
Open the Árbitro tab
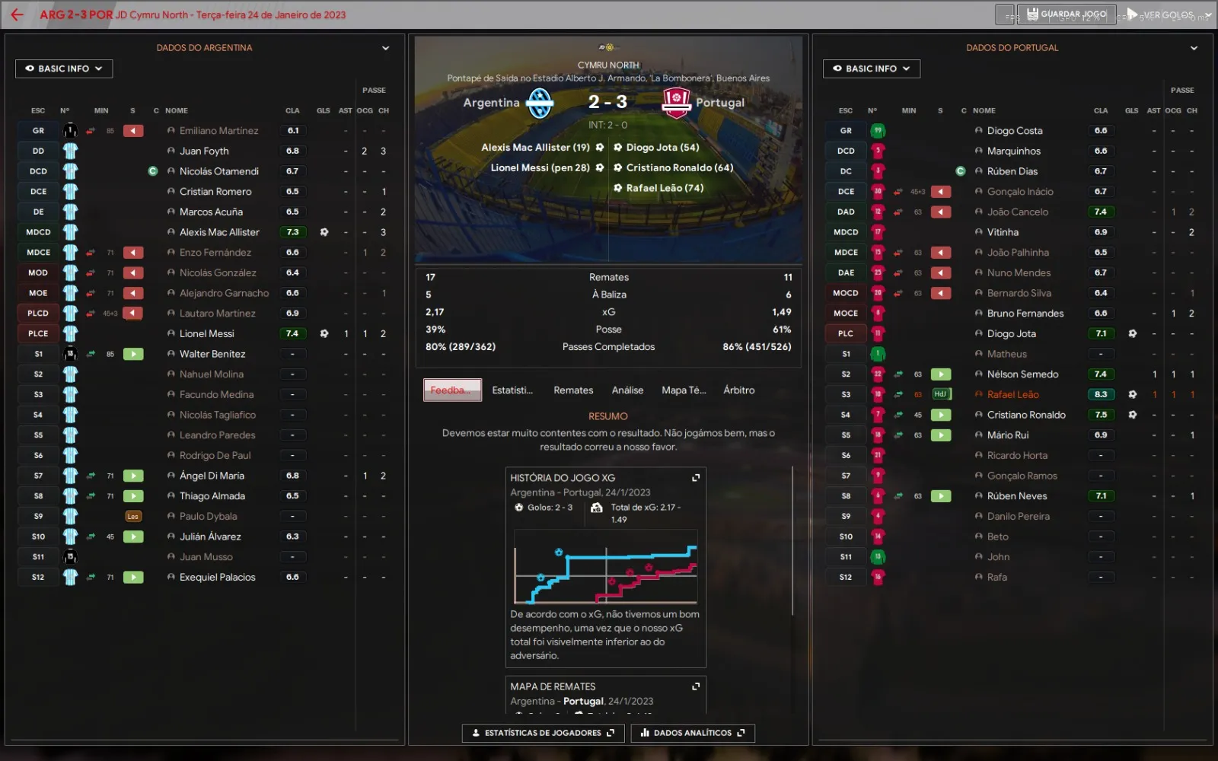[x=738, y=390]
